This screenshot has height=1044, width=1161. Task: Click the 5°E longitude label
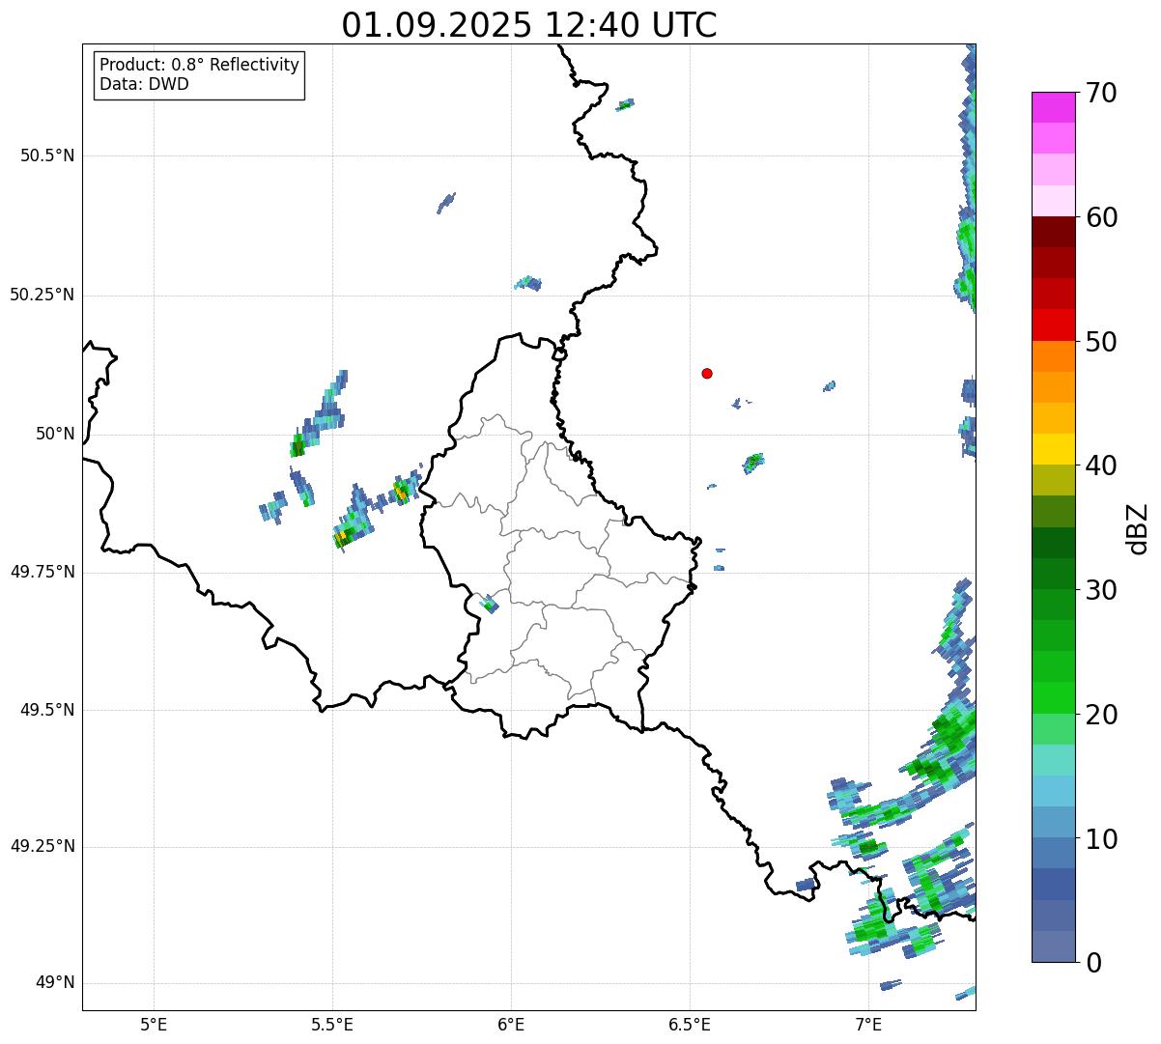click(x=154, y=1024)
